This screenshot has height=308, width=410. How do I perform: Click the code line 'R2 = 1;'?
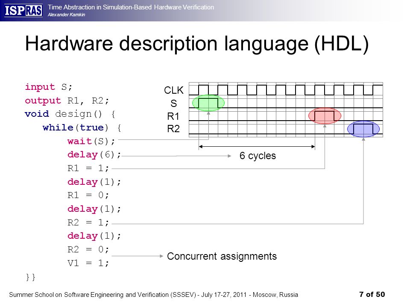coord(88,222)
